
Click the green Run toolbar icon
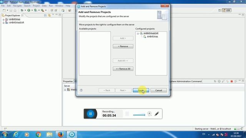coord(29,10)
